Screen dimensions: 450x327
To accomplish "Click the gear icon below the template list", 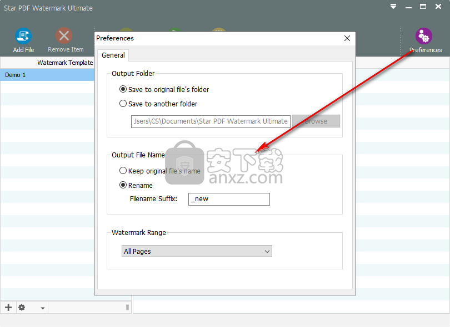I will [22, 308].
